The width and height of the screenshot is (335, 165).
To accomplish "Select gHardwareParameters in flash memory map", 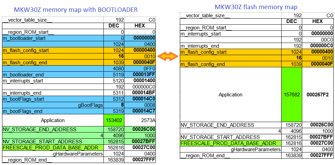I will click(256, 149).
